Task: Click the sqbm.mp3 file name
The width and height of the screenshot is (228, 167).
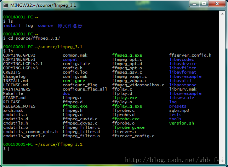Action: point(179,110)
